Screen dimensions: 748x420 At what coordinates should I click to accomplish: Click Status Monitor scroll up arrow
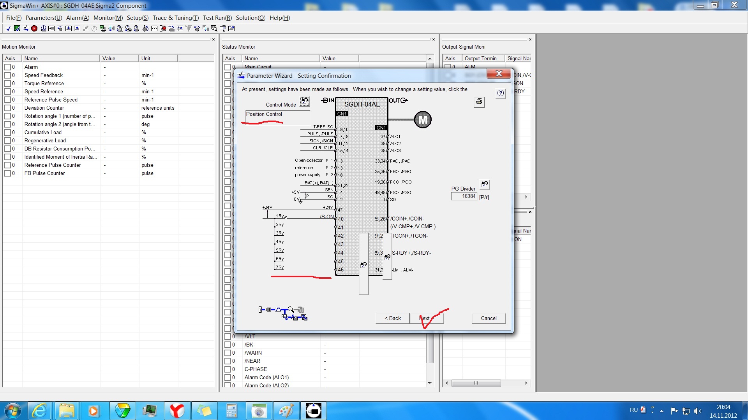430,58
